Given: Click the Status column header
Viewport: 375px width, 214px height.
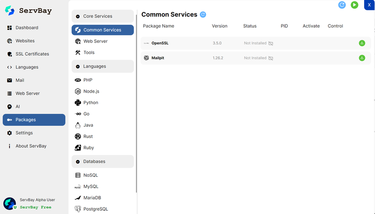Looking at the screenshot, I should [250, 26].
